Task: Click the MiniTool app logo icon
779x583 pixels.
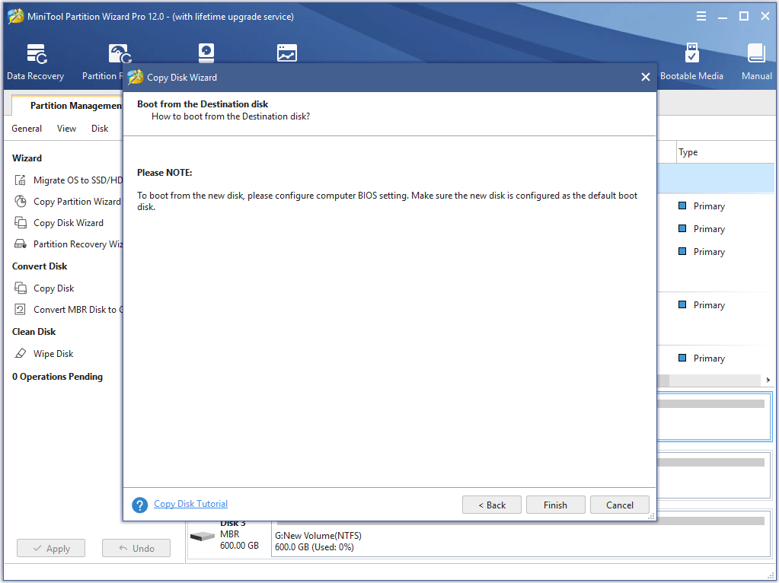Action: coord(15,16)
